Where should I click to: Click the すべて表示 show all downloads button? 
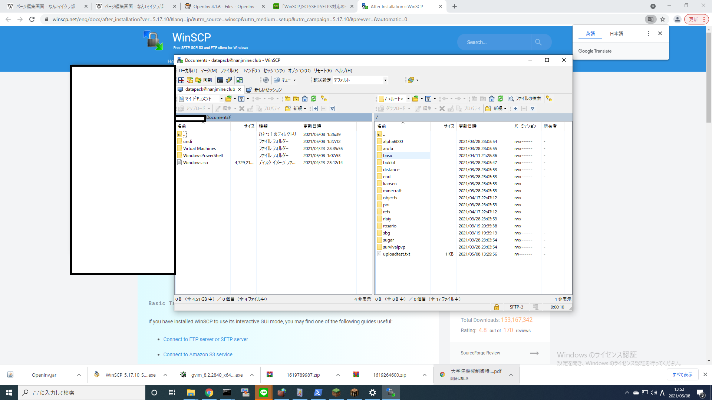pyautogui.click(x=682, y=374)
